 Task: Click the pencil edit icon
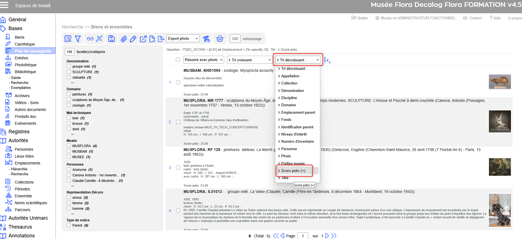coord(133,39)
